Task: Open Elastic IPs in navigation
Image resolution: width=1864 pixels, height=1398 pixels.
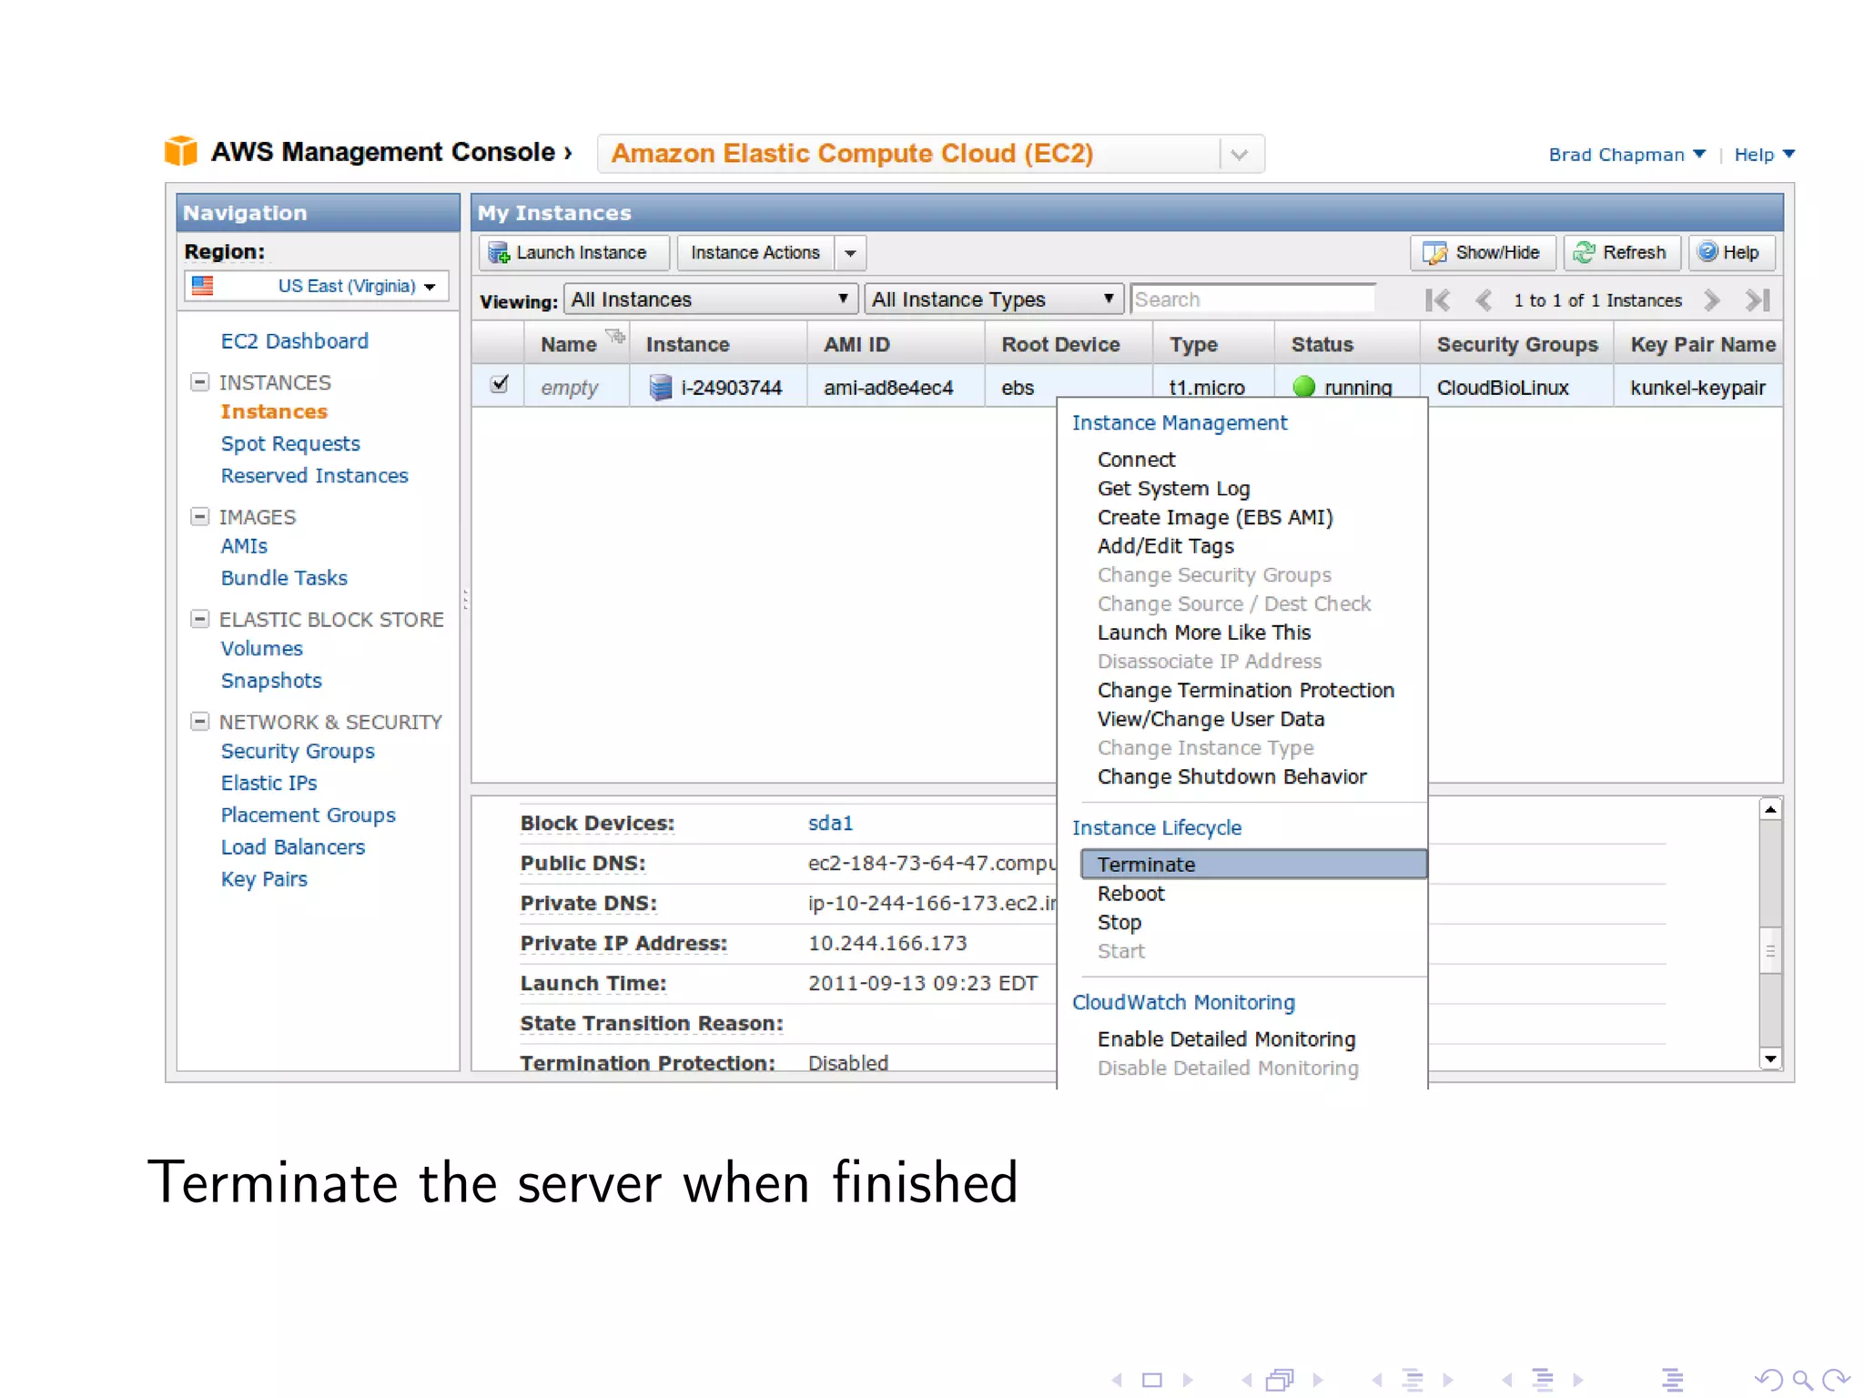Action: coord(268,784)
